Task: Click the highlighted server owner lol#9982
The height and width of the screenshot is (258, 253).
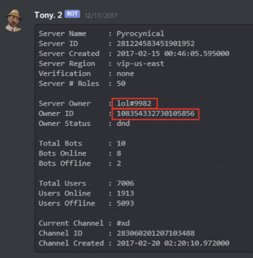Action: pyautogui.click(x=134, y=103)
